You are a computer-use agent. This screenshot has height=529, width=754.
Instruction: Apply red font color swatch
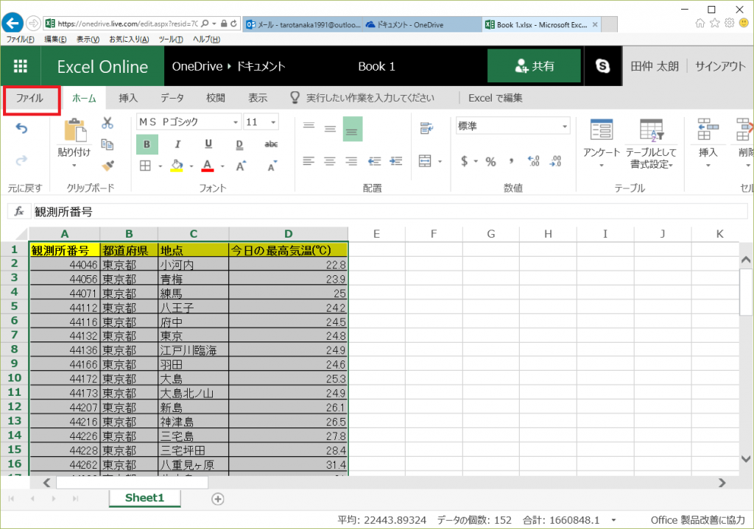pyautogui.click(x=208, y=166)
